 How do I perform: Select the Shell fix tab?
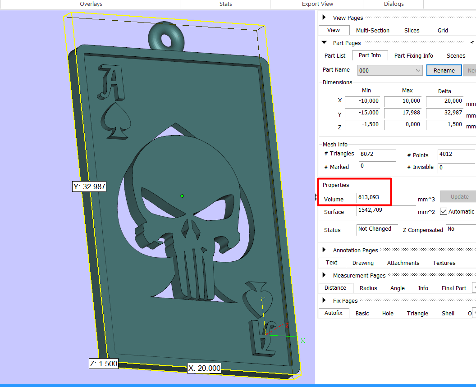pos(448,313)
